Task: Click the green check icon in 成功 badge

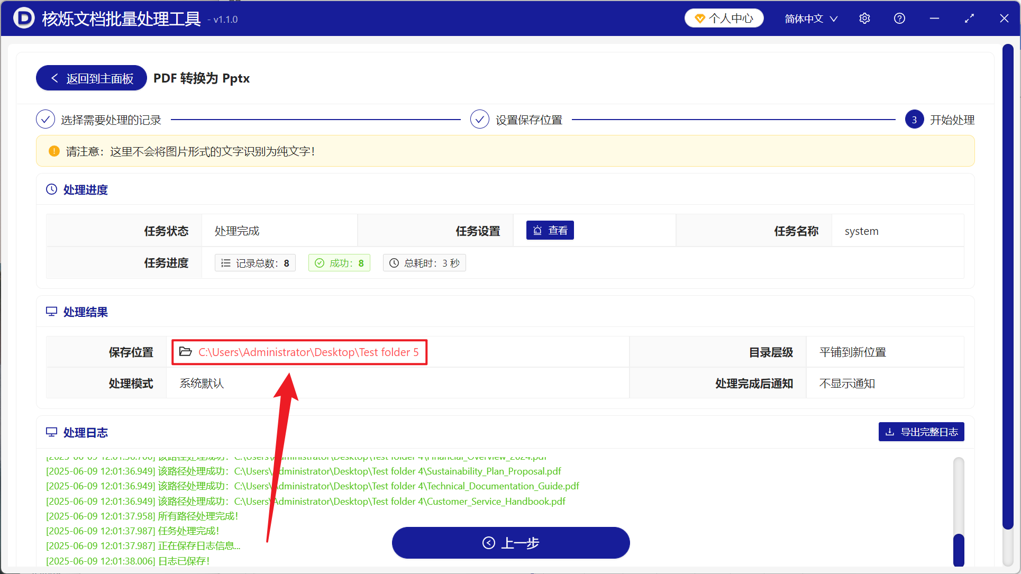Action: (320, 262)
